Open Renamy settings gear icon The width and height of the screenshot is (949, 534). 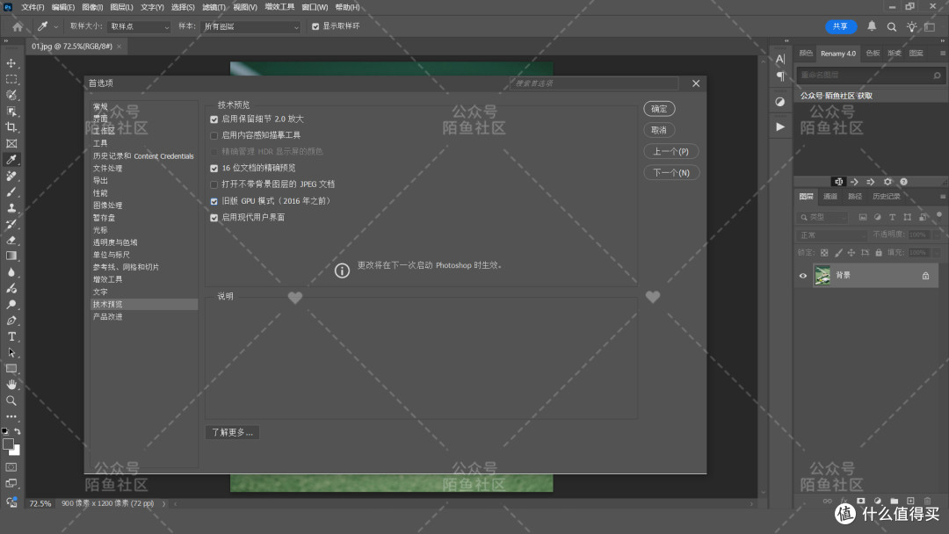point(887,182)
